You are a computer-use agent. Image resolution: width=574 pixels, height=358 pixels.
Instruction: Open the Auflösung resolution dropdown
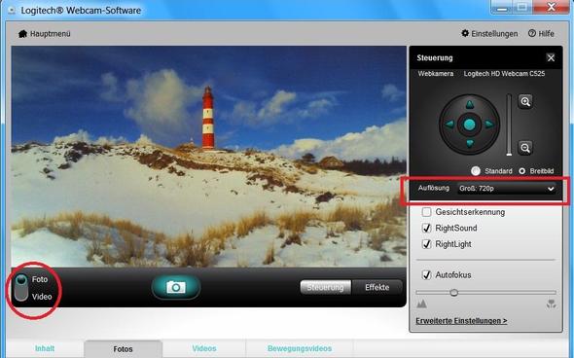506,189
